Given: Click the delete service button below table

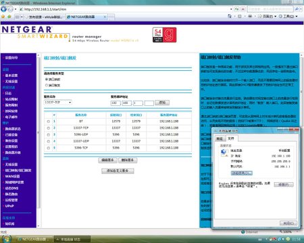Looking at the screenshot, I should coord(128,160).
